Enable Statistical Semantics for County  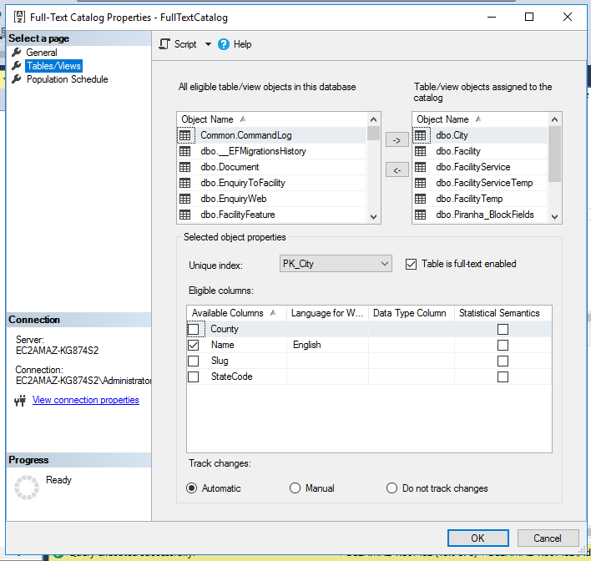click(x=503, y=329)
